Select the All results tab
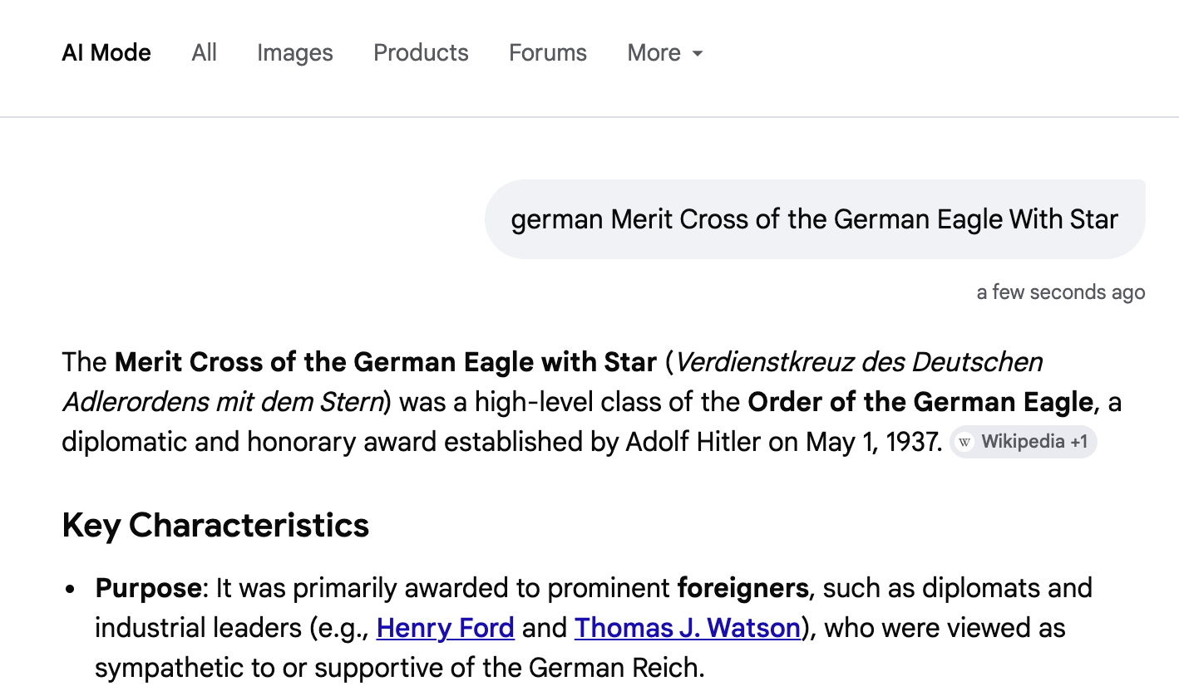Screen dimensions: 1179x696 click(x=204, y=53)
